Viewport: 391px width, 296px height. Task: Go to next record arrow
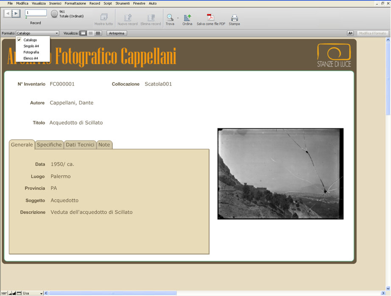click(16, 13)
